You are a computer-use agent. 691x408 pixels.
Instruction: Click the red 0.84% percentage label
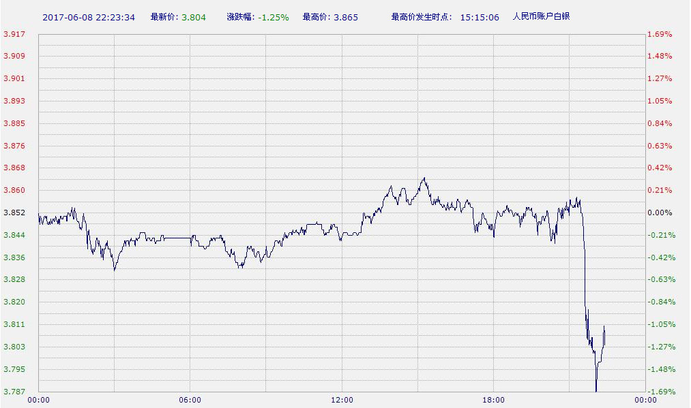click(x=660, y=123)
